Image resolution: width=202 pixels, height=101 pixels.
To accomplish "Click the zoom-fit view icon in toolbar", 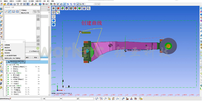I will point(58,4).
